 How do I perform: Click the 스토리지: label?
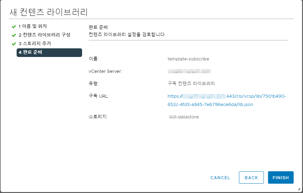(x=98, y=117)
